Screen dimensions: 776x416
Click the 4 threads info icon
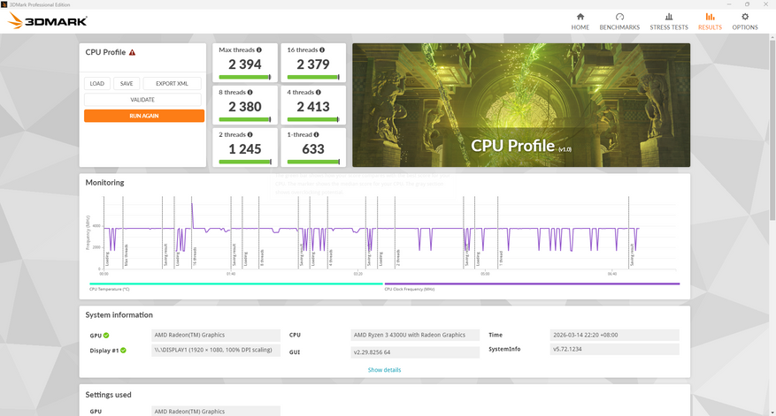(x=319, y=93)
